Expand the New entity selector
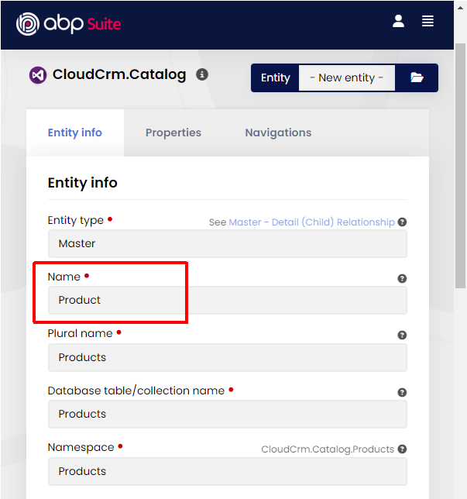Image resolution: width=467 pixels, height=499 pixels. [x=346, y=77]
